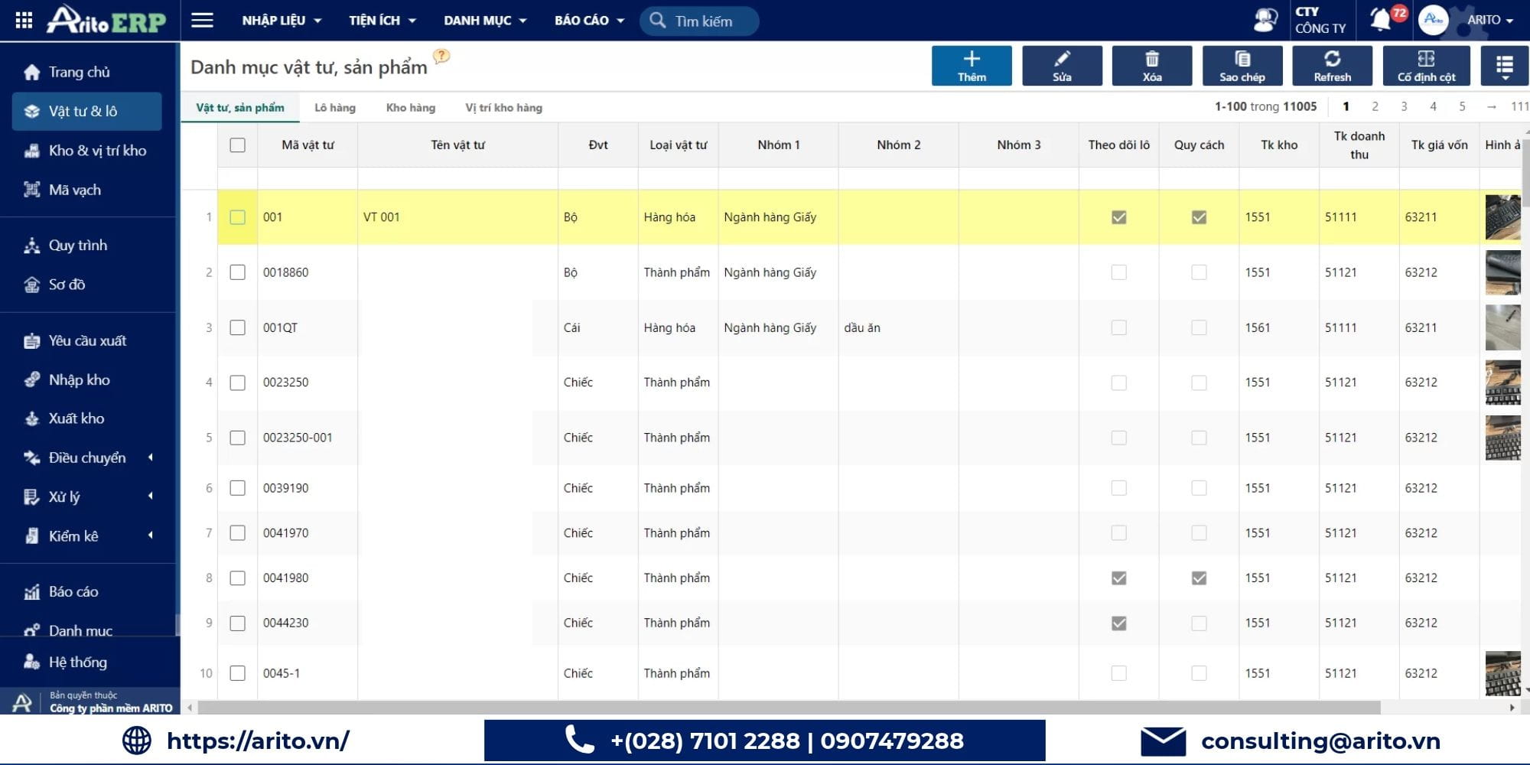Check the row checkbox for 0023250-001
Screen dimensions: 1530x765
click(238, 438)
